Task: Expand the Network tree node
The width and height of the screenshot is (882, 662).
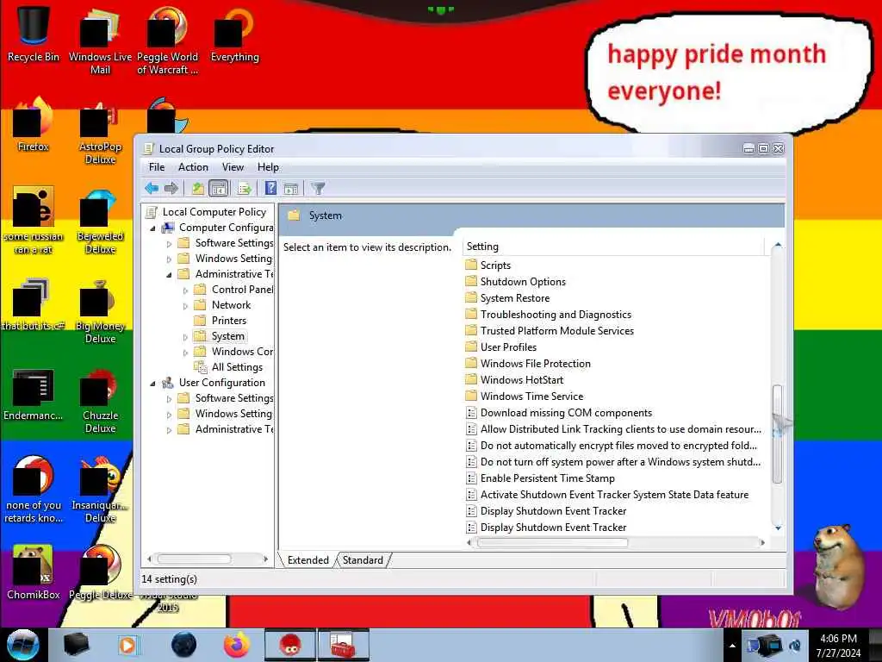Action: (185, 306)
